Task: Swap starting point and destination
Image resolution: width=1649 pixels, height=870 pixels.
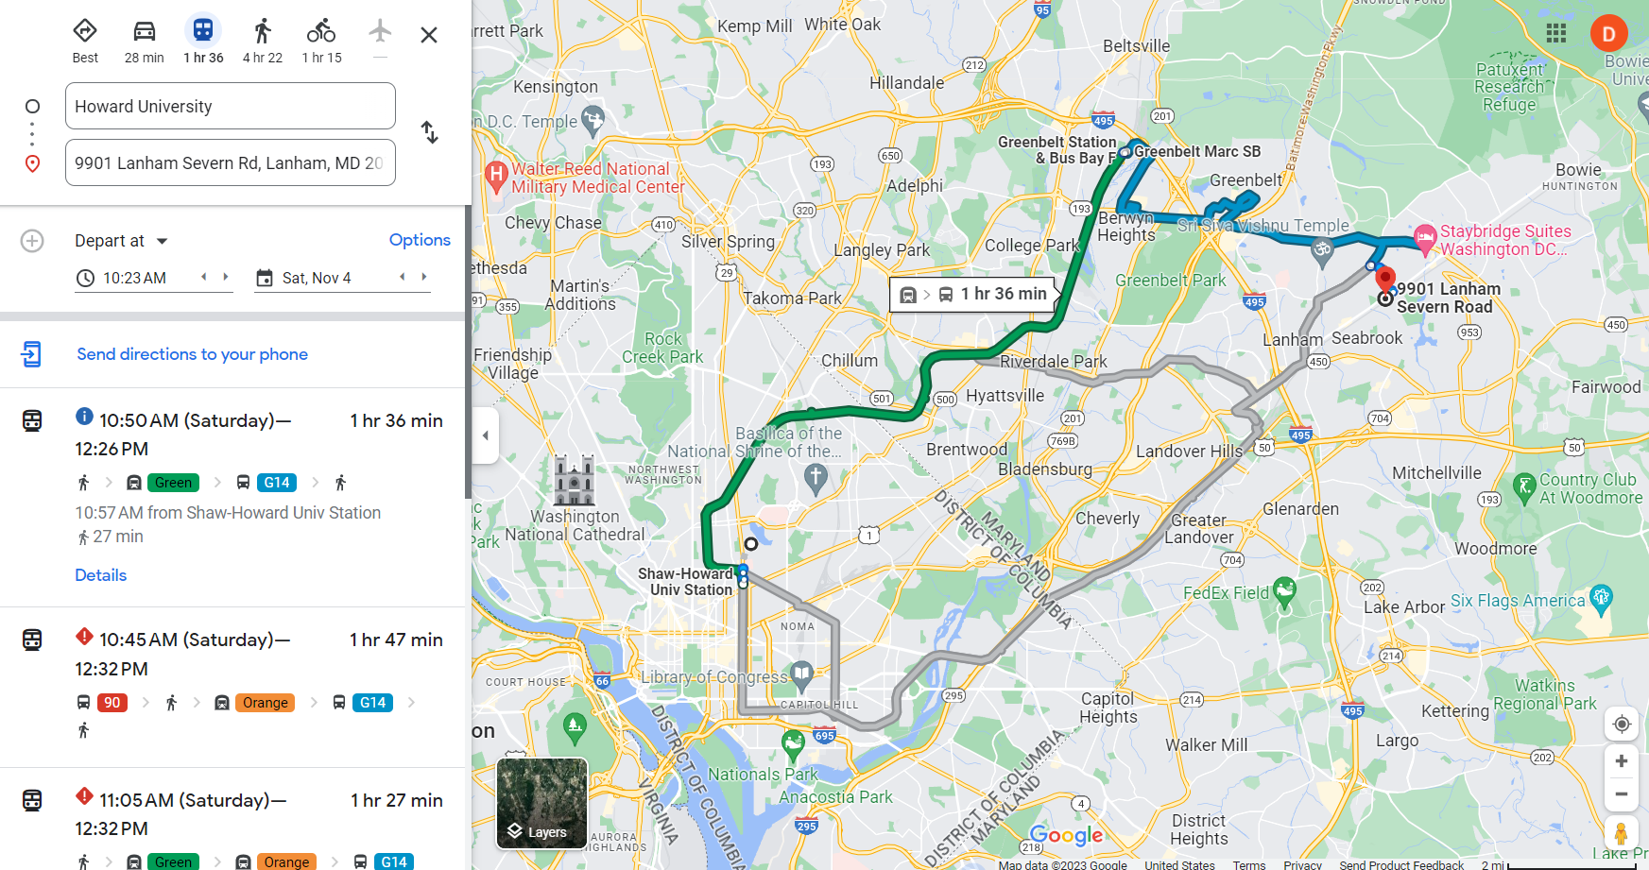Action: point(429,132)
